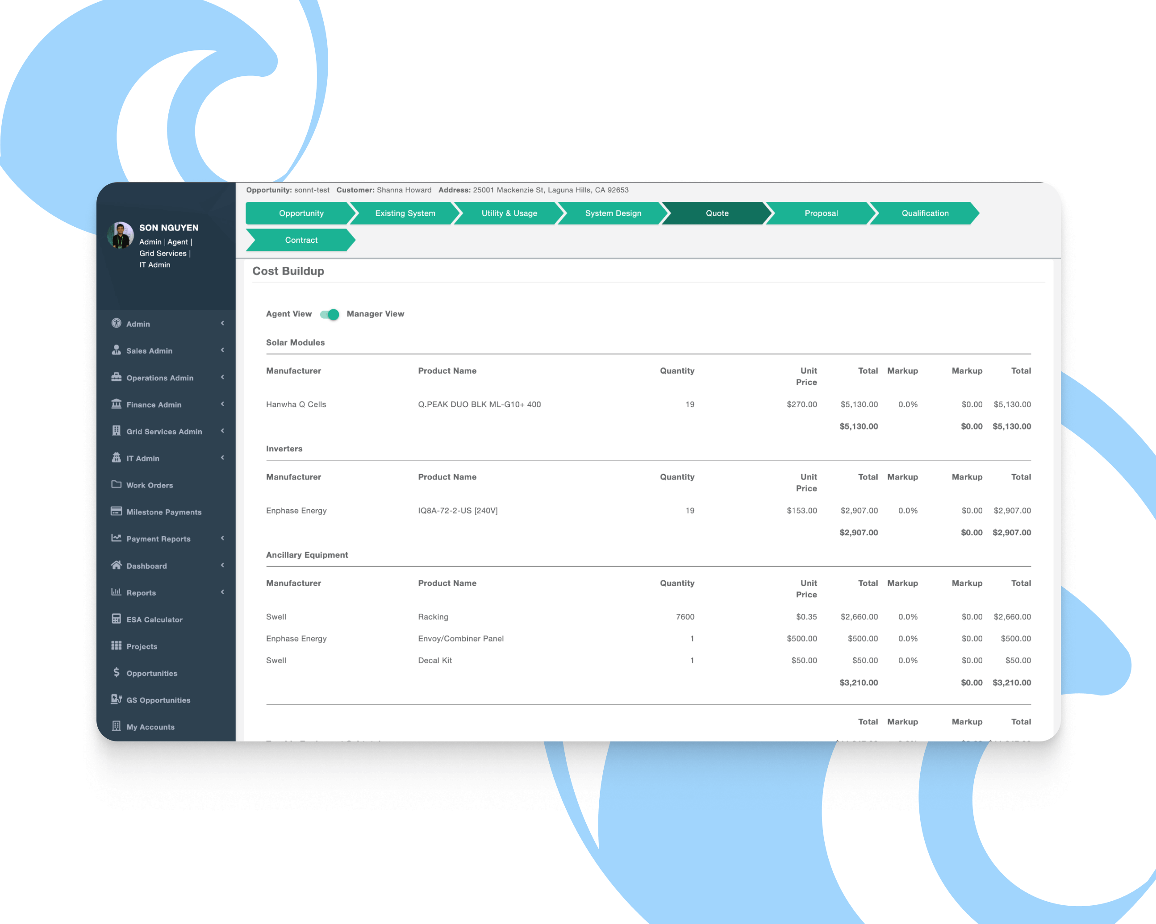Click the $3,210.00 subtotal under Total
Screen dimensions: 1156x924
(859, 683)
